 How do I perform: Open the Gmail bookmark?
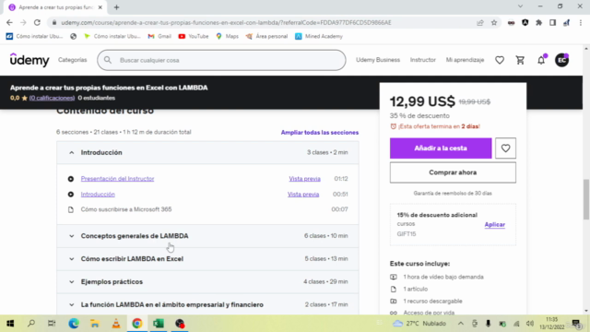tap(159, 36)
